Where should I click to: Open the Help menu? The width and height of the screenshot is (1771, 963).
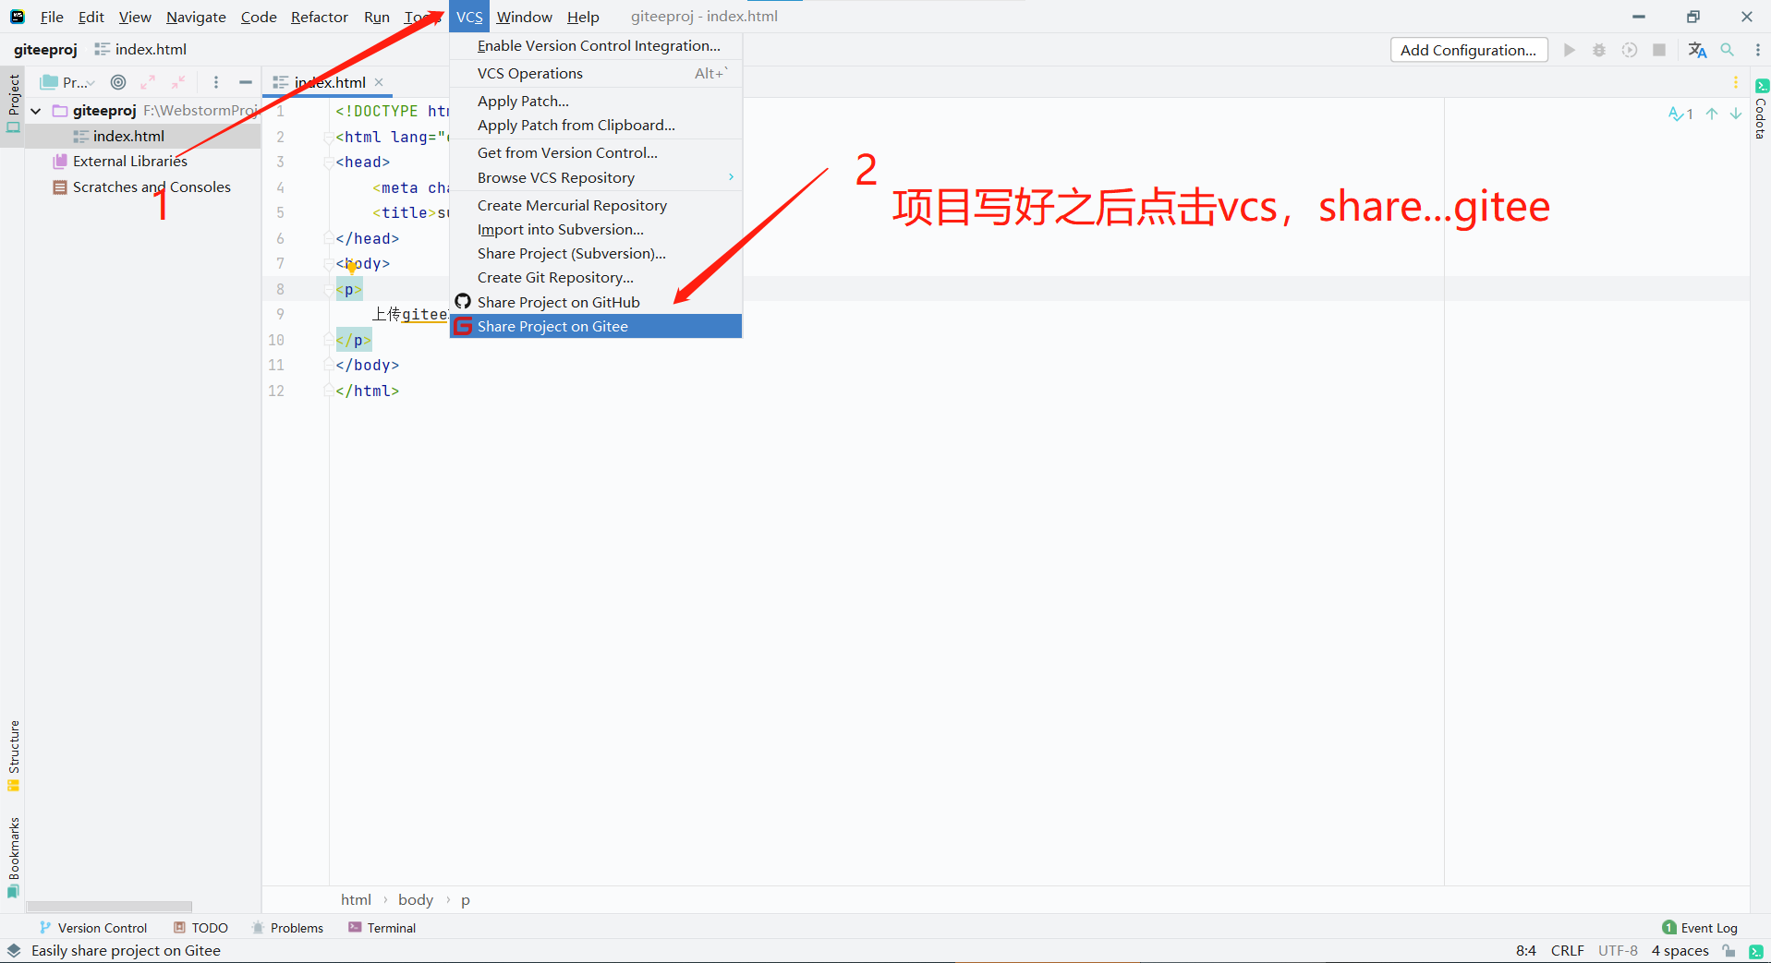[x=583, y=17]
